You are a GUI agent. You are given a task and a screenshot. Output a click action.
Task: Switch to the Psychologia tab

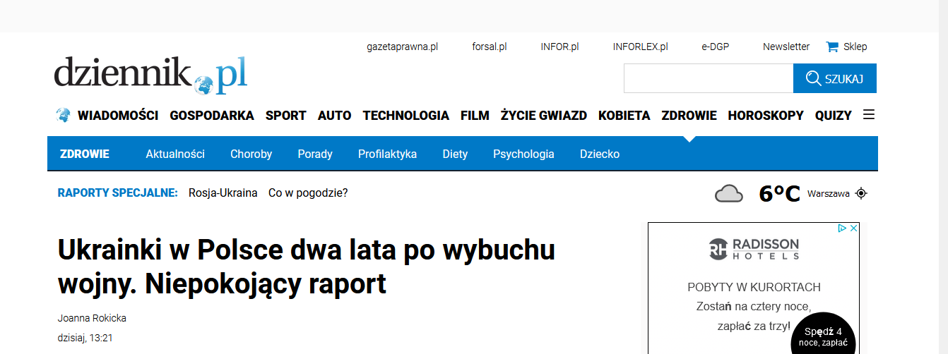pos(523,154)
